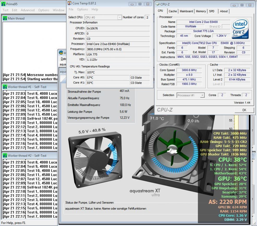Maximize the Core Temp window

(140, 4)
